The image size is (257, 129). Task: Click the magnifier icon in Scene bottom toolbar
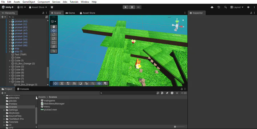tap(93, 83)
